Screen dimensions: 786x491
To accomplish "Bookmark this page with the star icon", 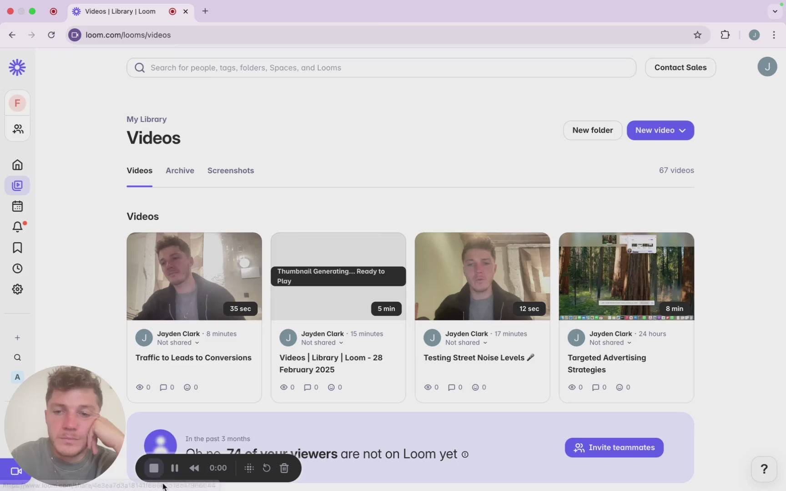I will pos(697,35).
